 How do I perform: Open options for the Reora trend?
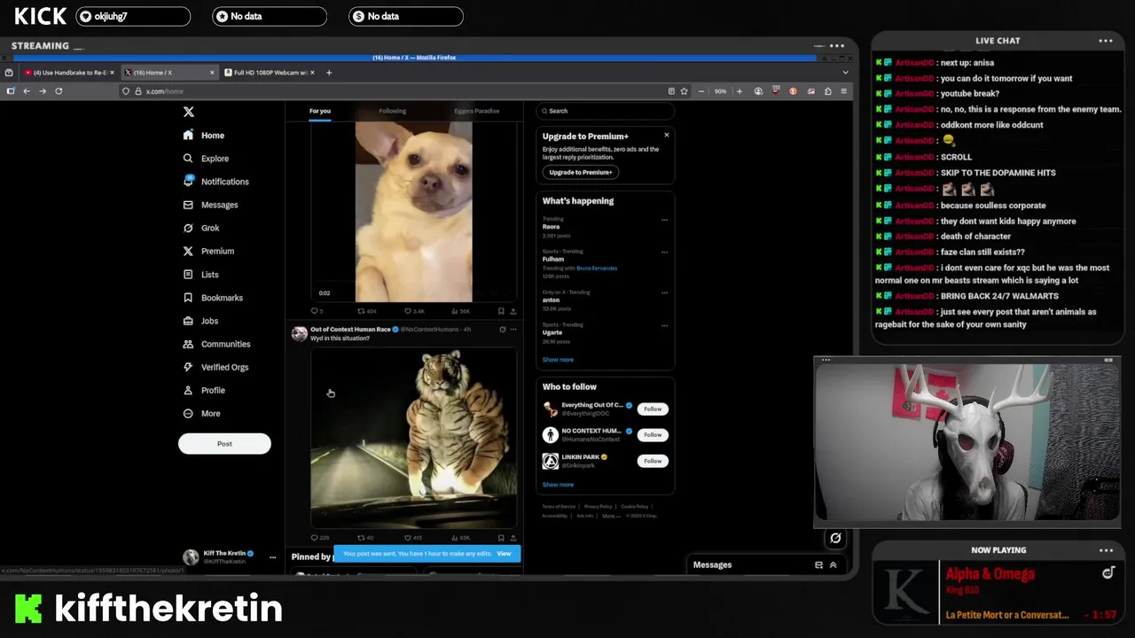point(664,219)
